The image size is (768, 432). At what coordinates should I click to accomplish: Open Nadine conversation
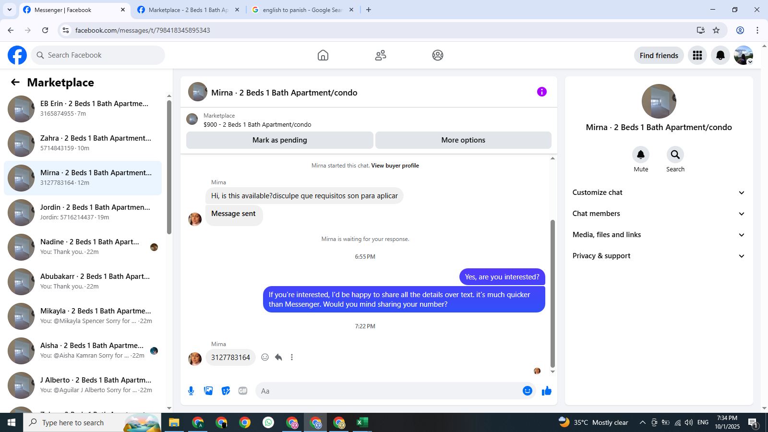pos(83,247)
